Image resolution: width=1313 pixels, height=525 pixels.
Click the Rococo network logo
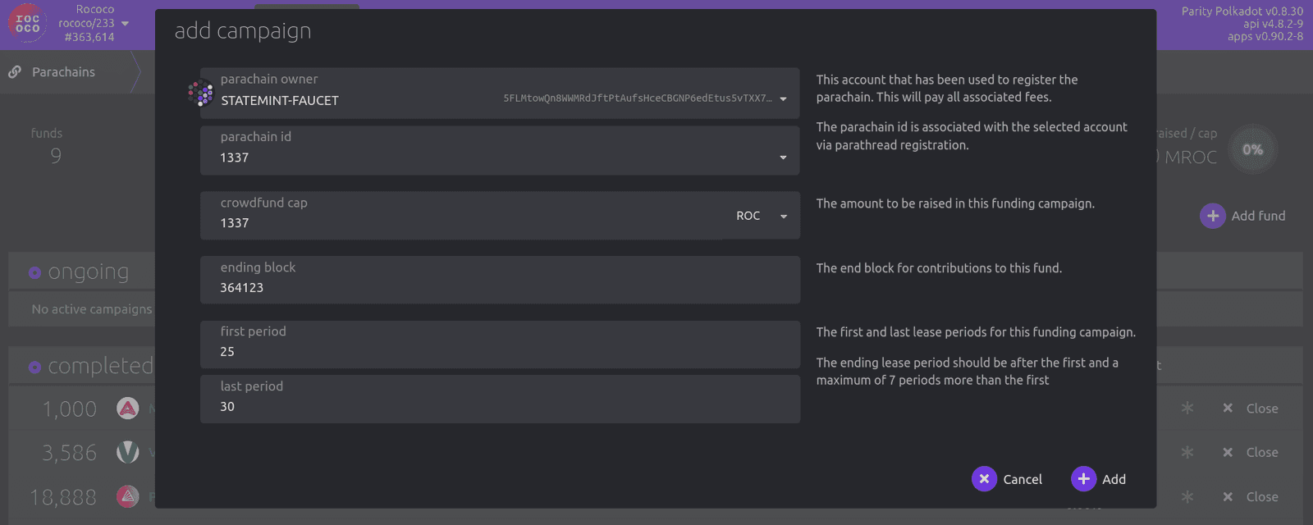27,23
